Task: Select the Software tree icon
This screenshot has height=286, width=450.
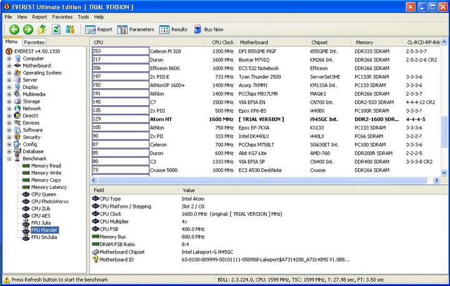Action: click(17, 130)
